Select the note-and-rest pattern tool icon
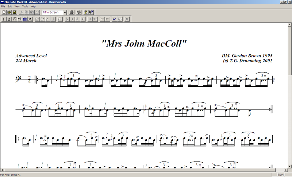 14,19
